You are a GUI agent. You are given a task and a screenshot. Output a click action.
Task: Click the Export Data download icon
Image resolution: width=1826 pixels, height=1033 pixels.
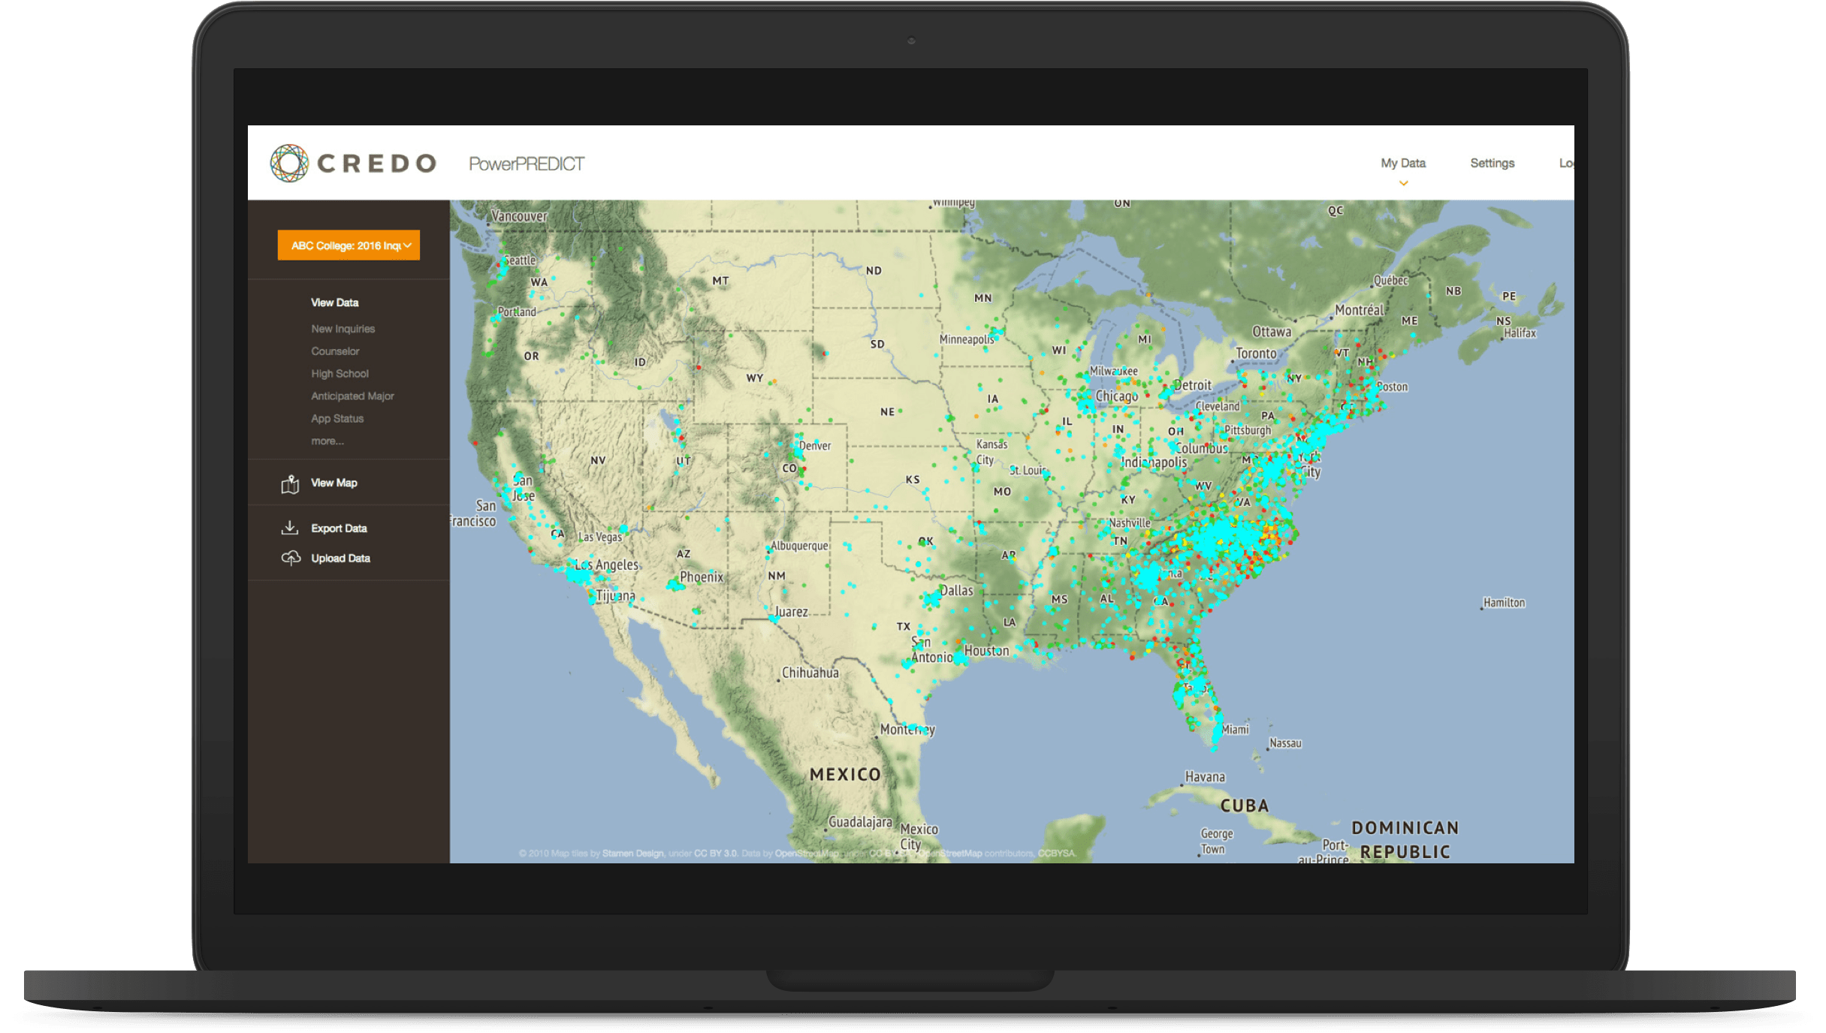[290, 528]
